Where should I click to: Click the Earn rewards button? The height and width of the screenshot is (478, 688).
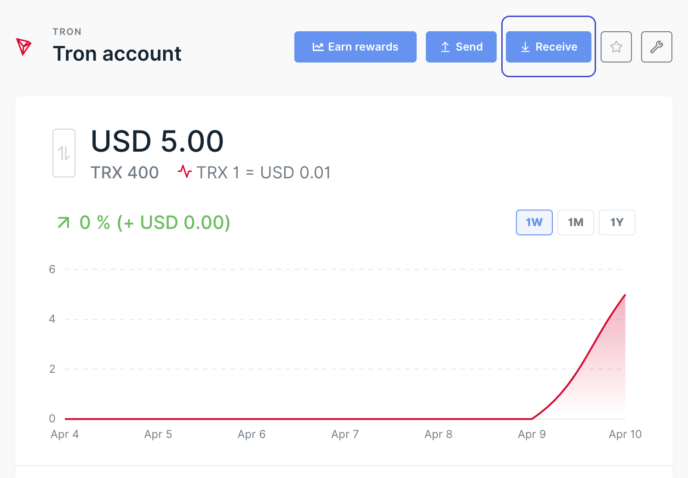(355, 47)
